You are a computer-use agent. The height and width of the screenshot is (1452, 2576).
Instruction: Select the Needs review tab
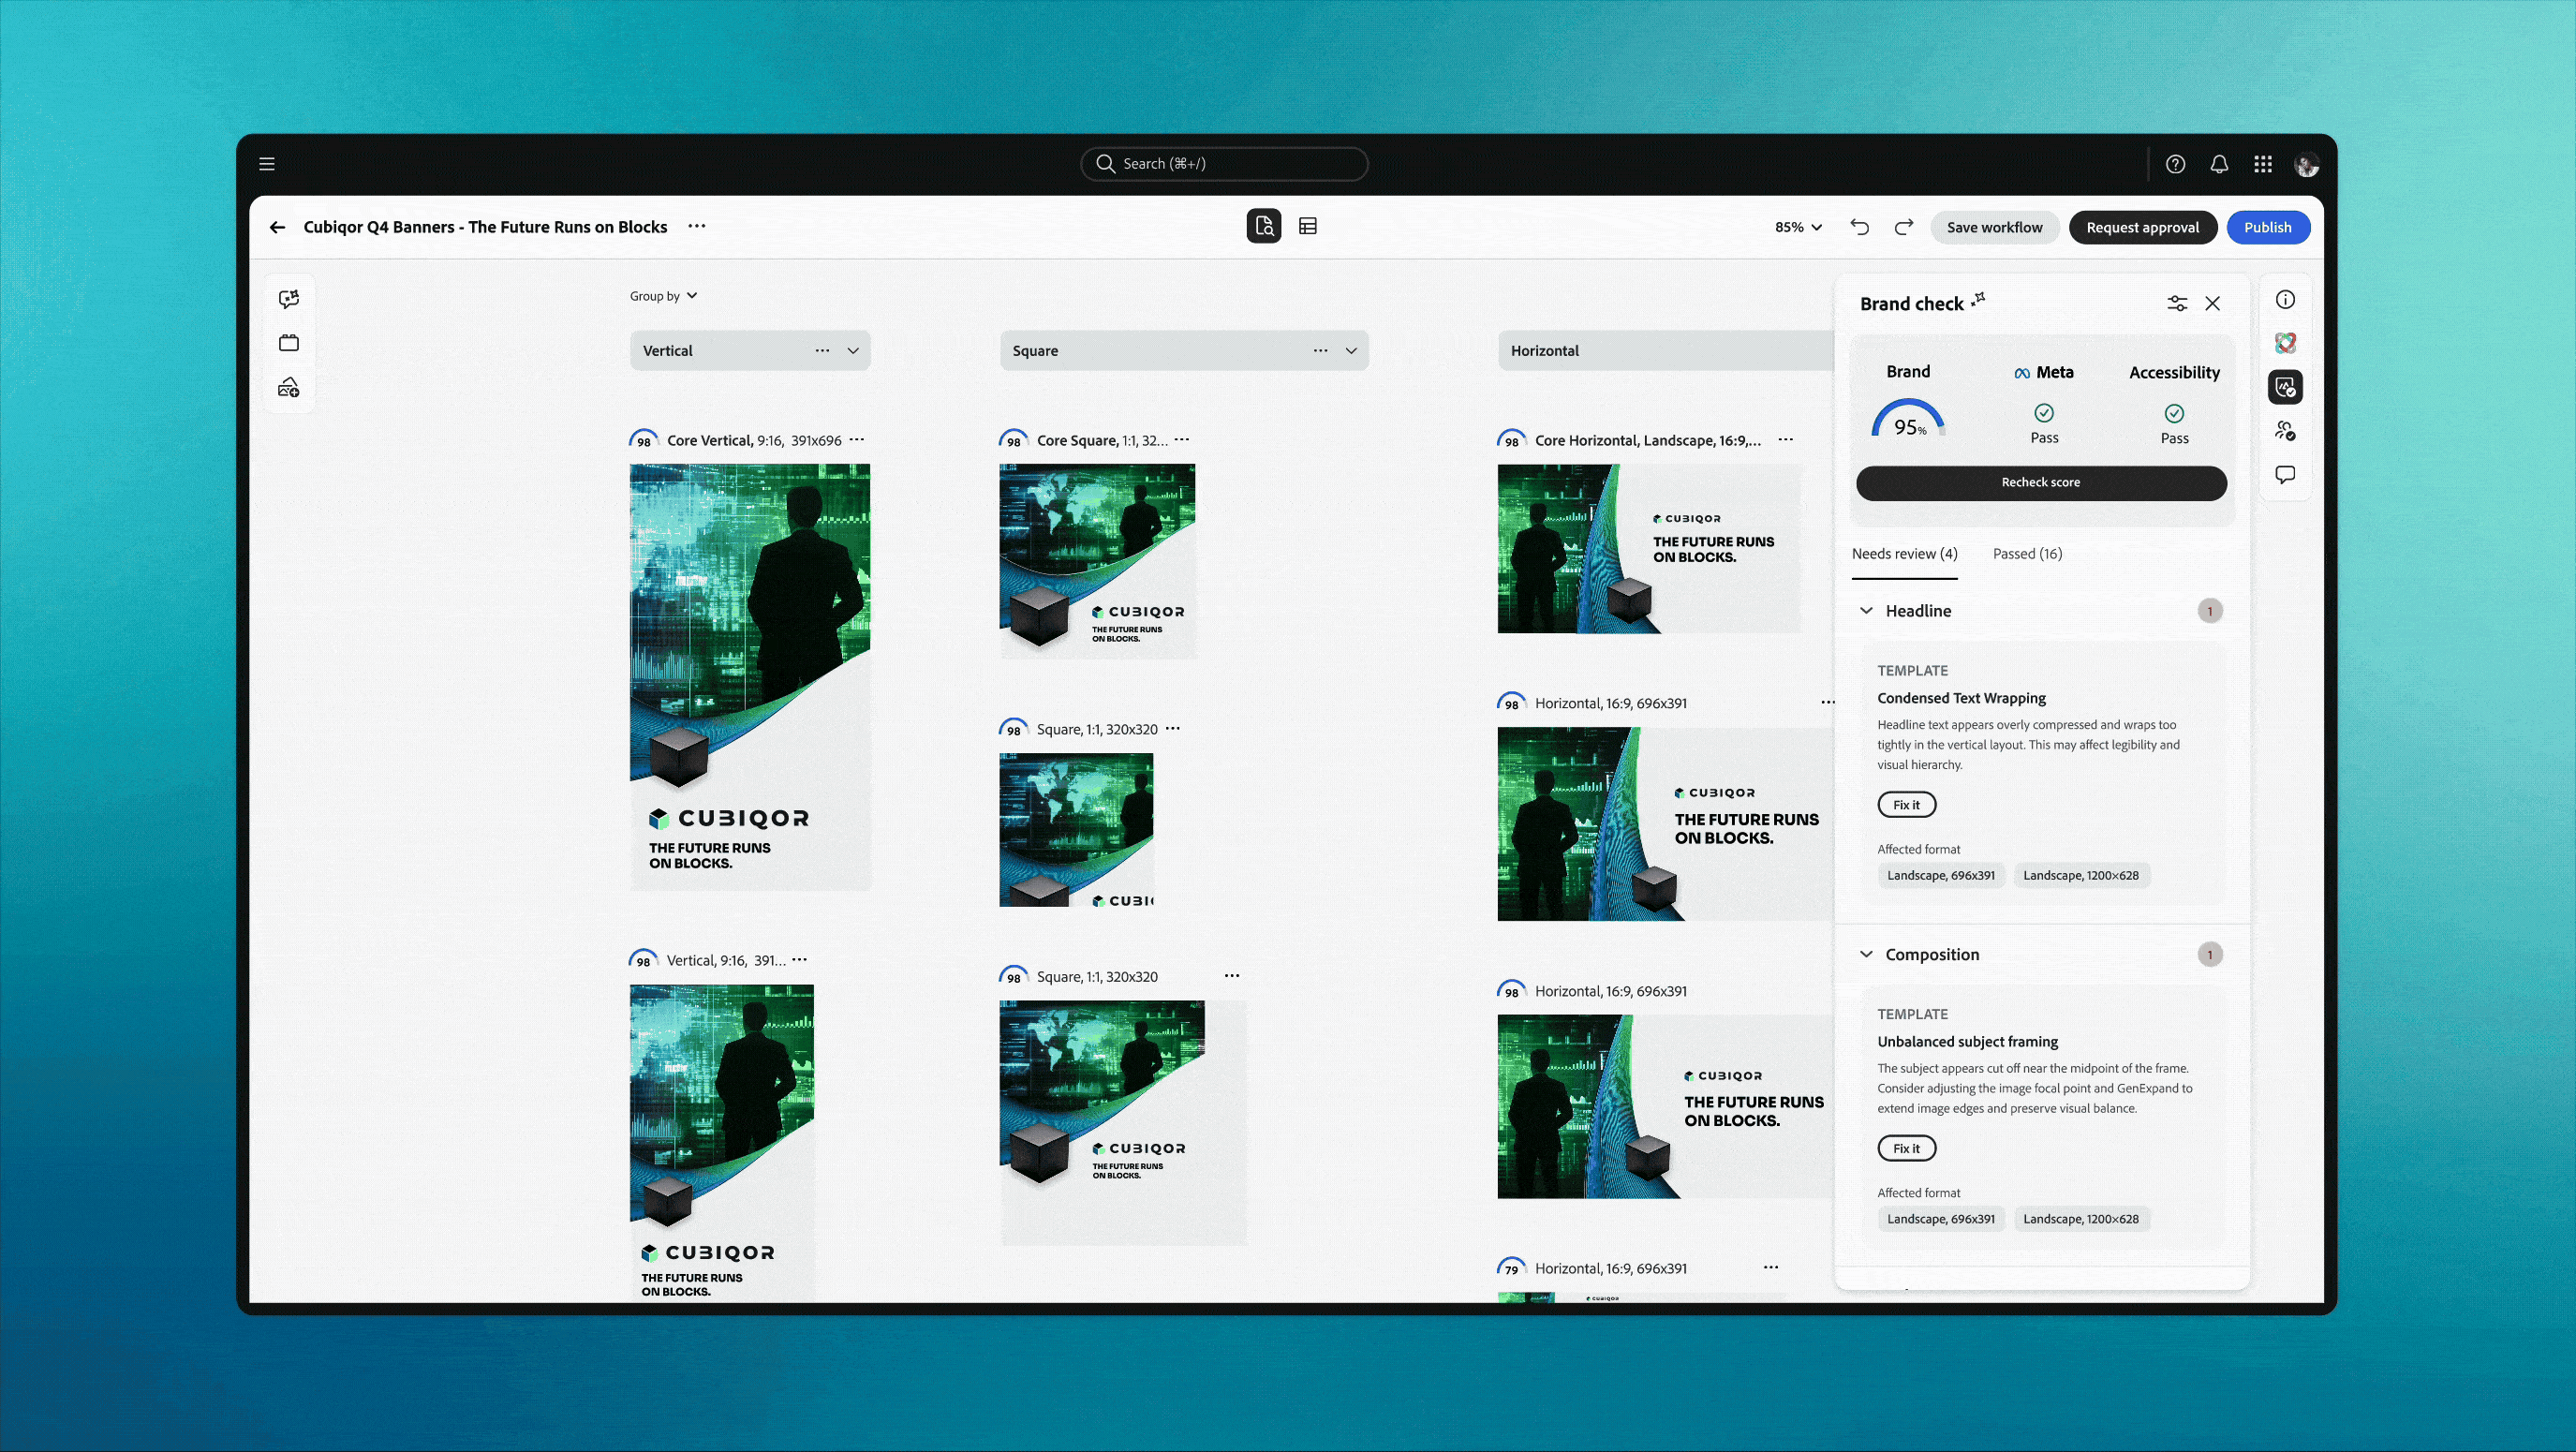coord(1904,553)
